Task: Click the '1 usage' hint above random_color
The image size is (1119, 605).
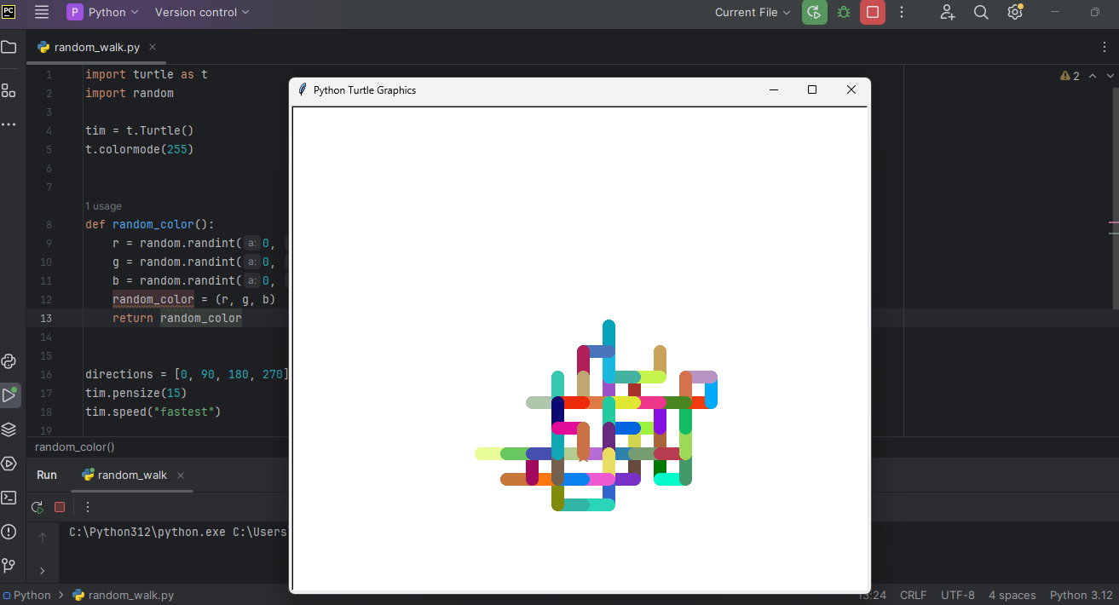Action: pos(103,206)
